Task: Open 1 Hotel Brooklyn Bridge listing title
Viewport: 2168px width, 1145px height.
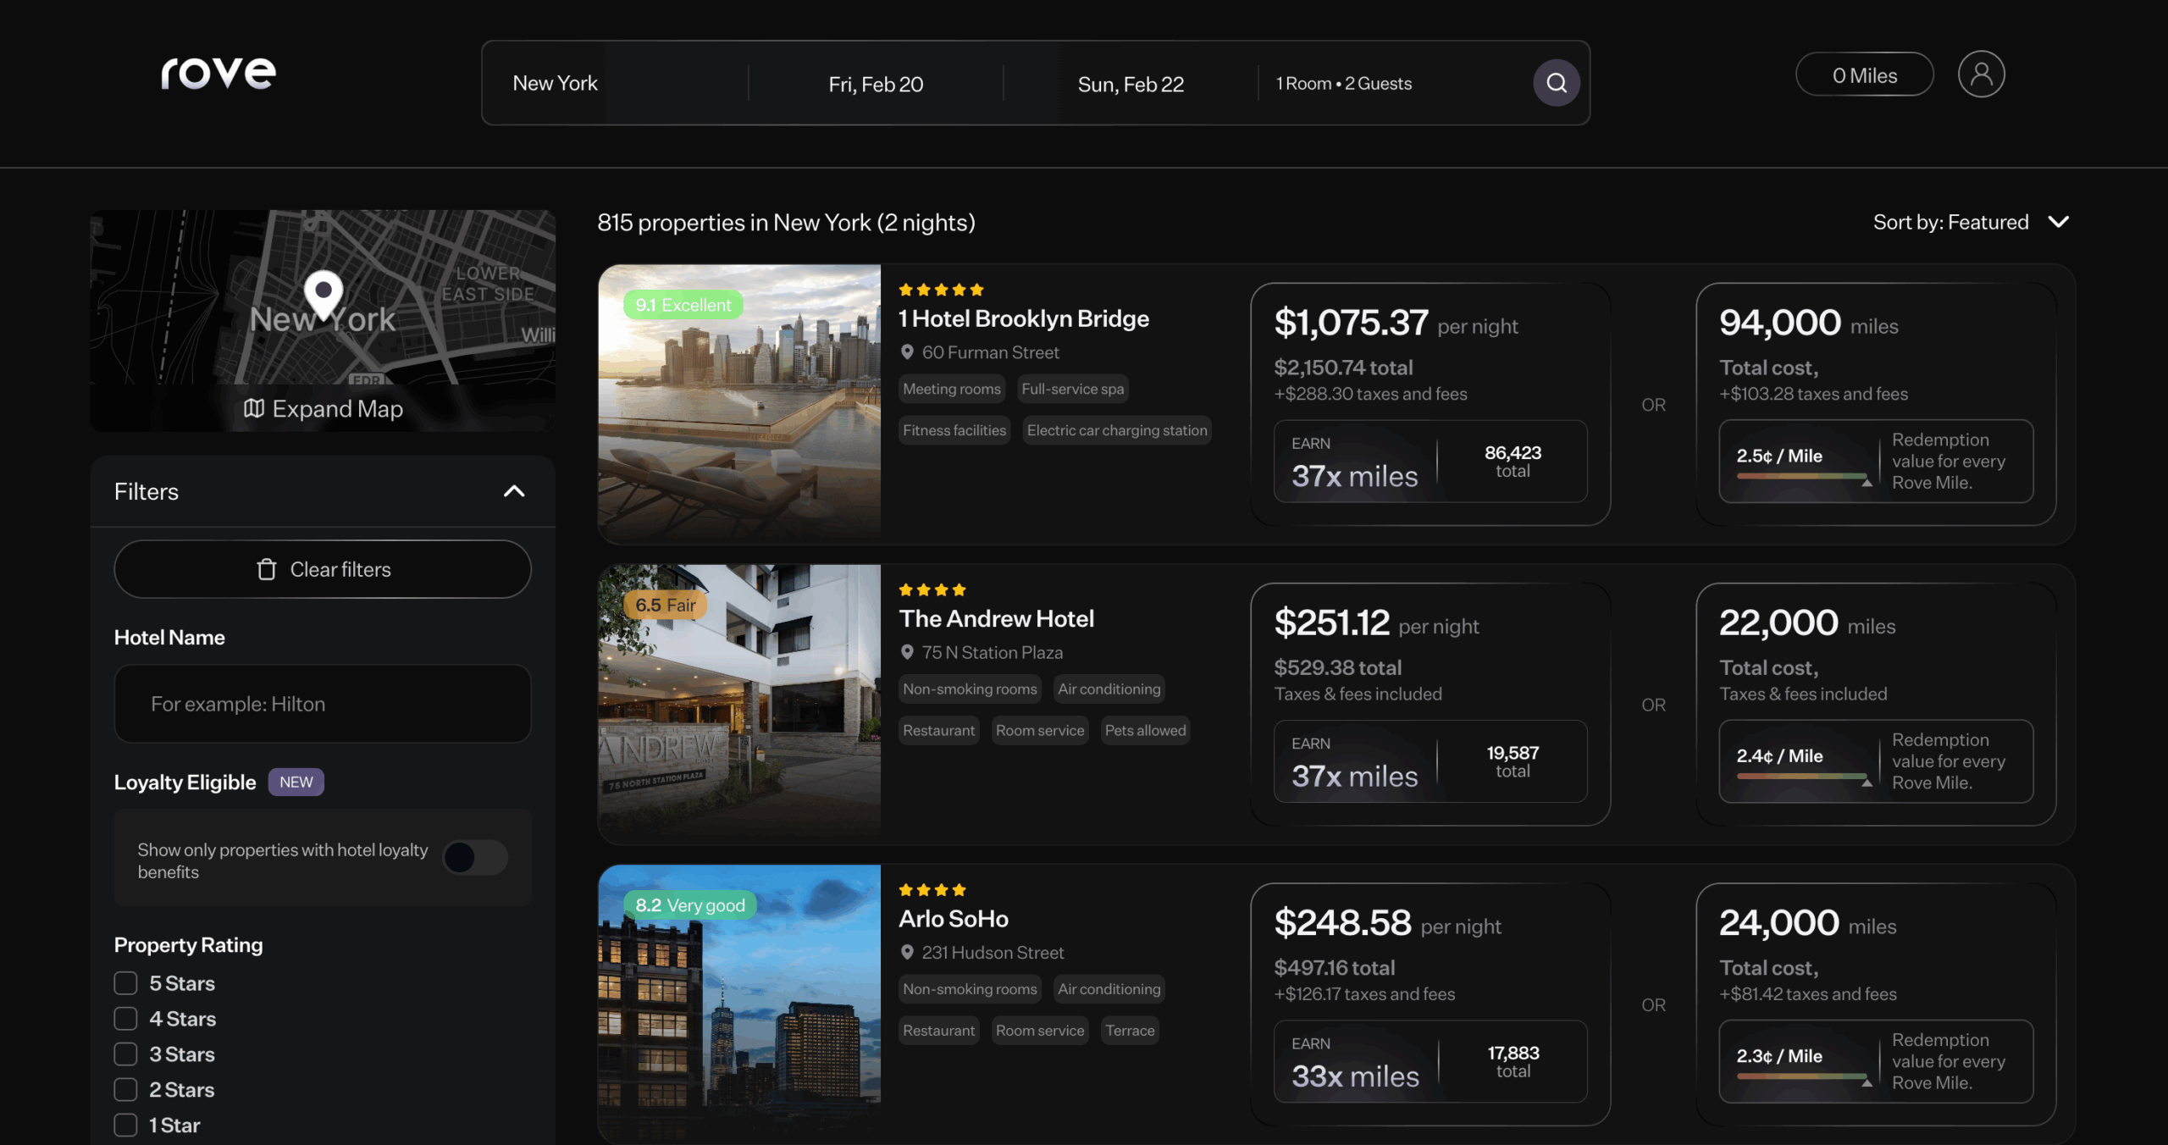Action: 1023,318
